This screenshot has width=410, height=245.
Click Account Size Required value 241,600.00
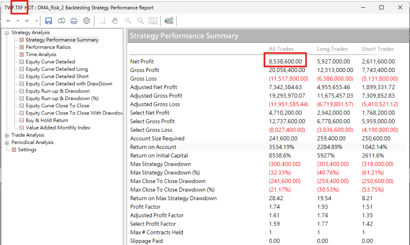point(283,139)
